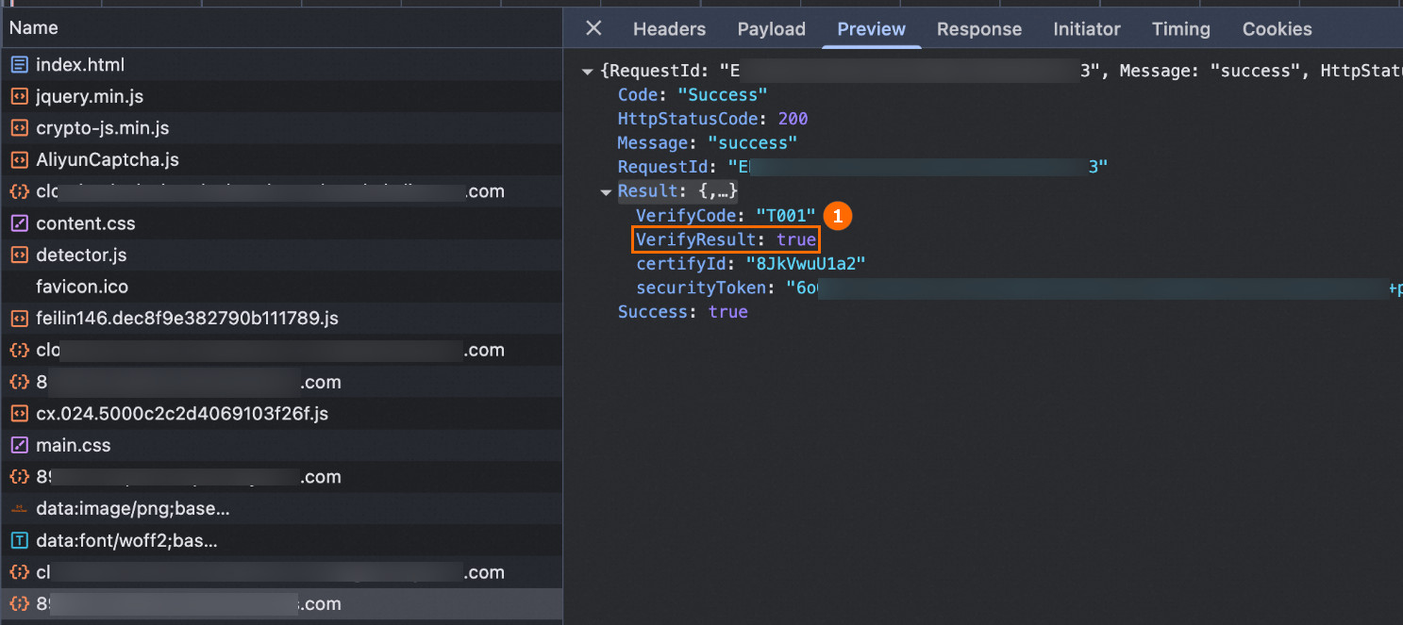Switch to the Headers tab
This screenshot has width=1403, height=625.
[669, 29]
